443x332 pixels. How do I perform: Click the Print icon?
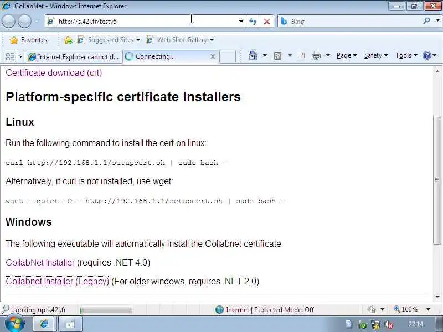point(316,56)
